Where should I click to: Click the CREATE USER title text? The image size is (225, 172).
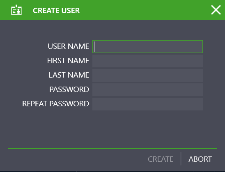pos(56,11)
